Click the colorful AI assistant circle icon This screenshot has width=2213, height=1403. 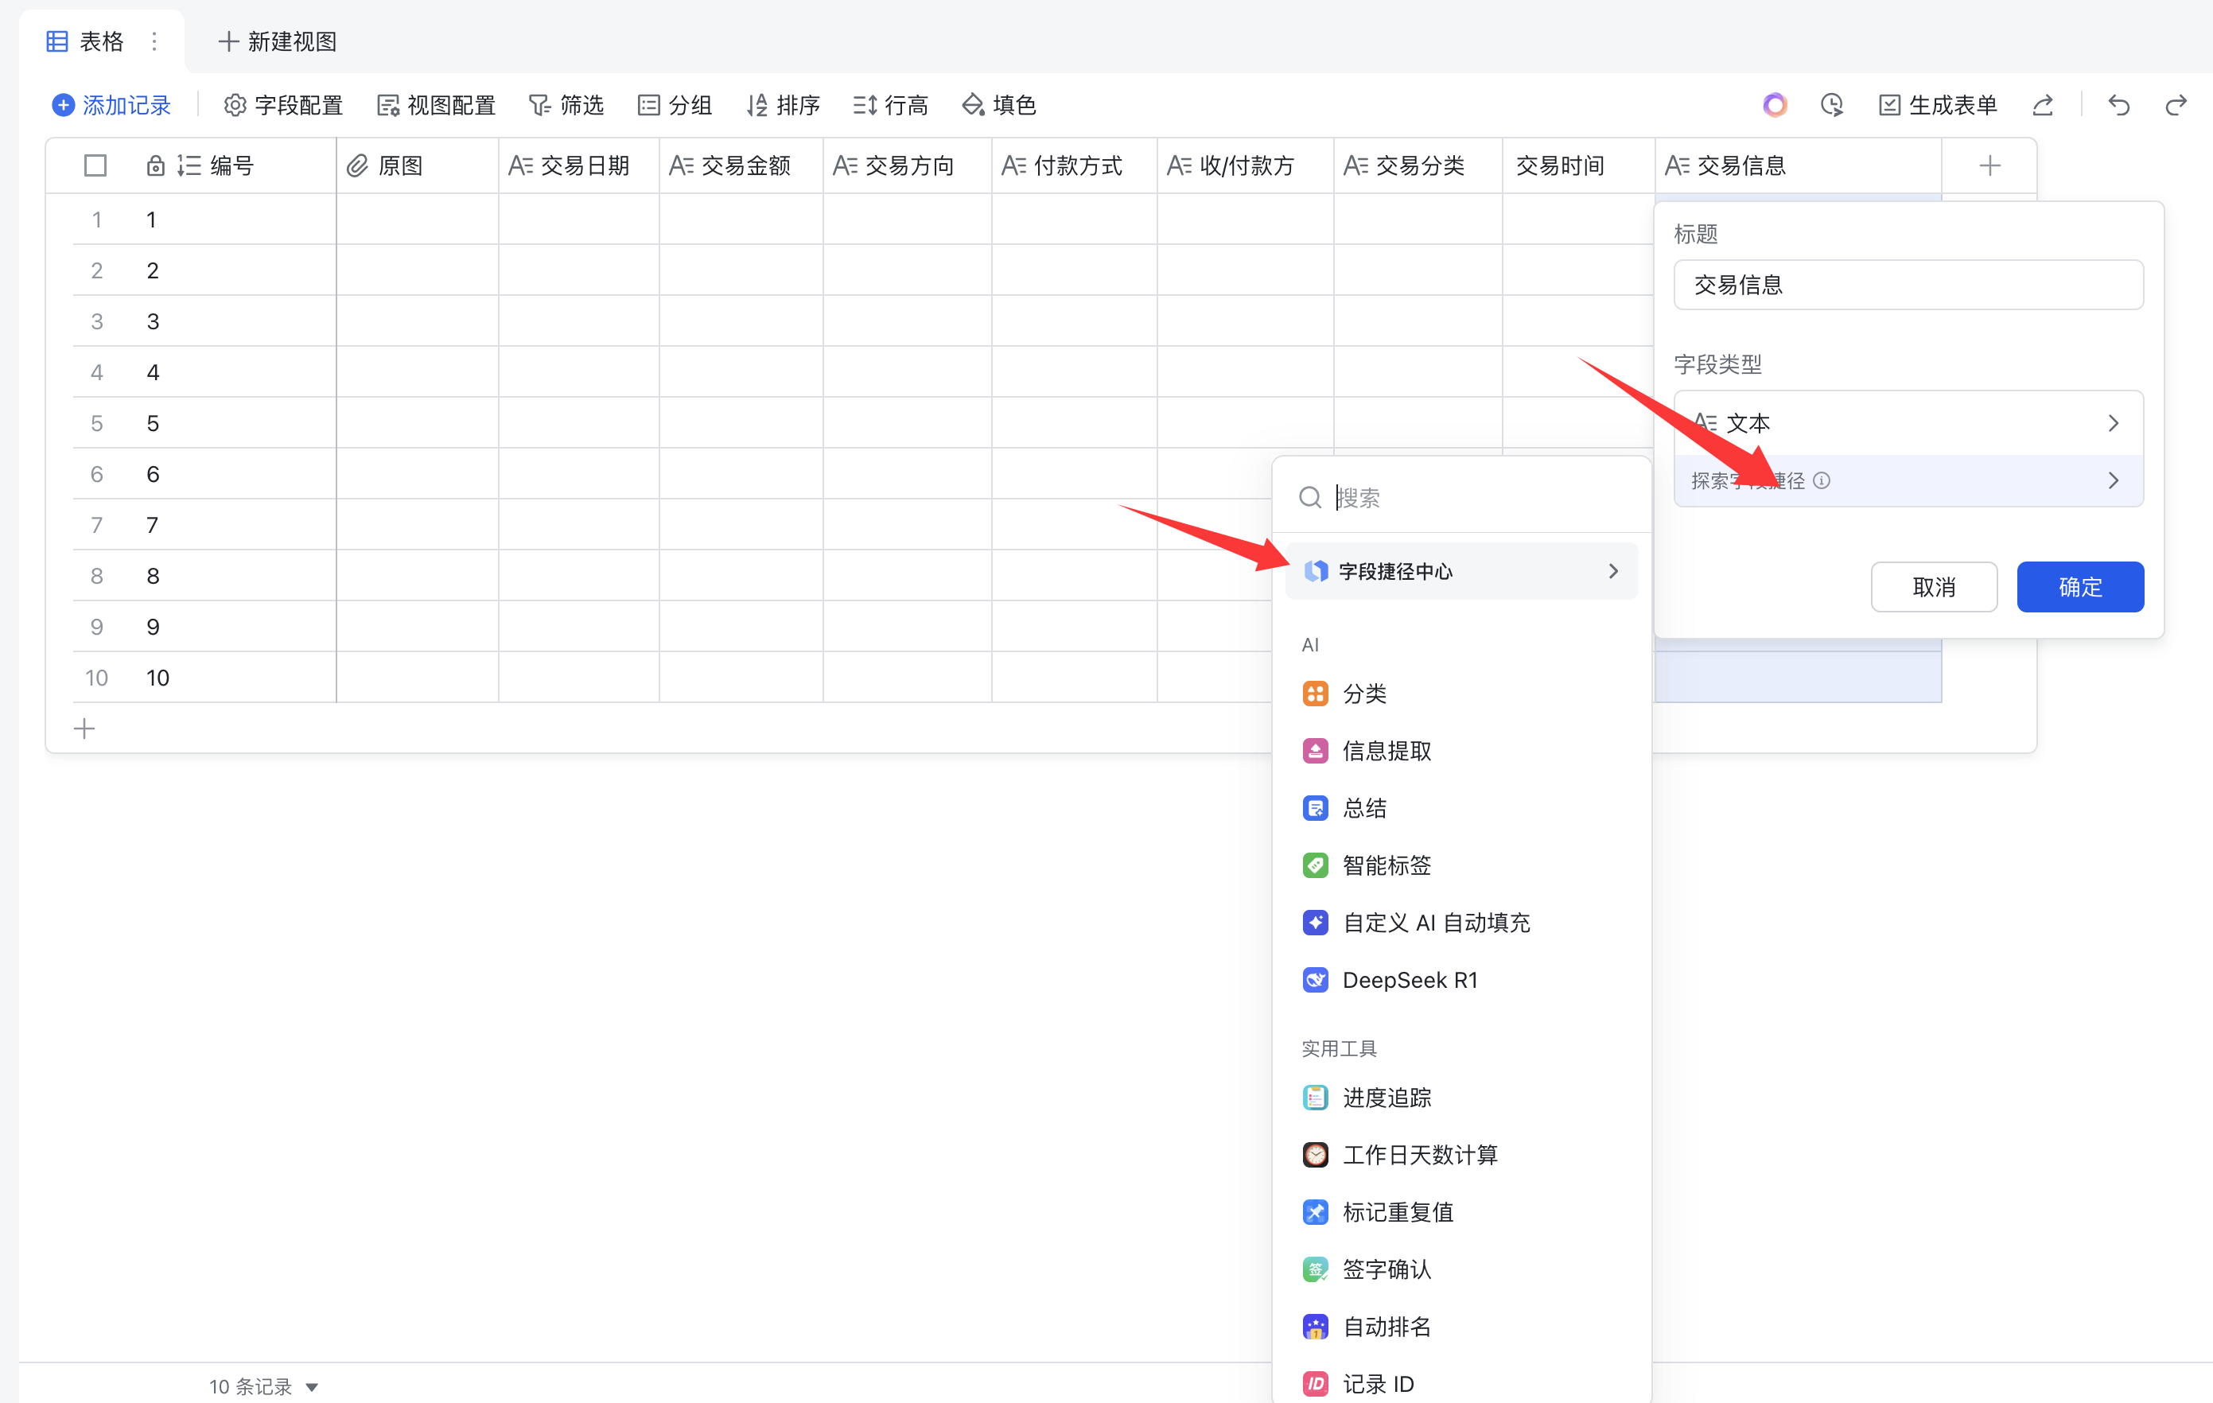(x=1775, y=106)
